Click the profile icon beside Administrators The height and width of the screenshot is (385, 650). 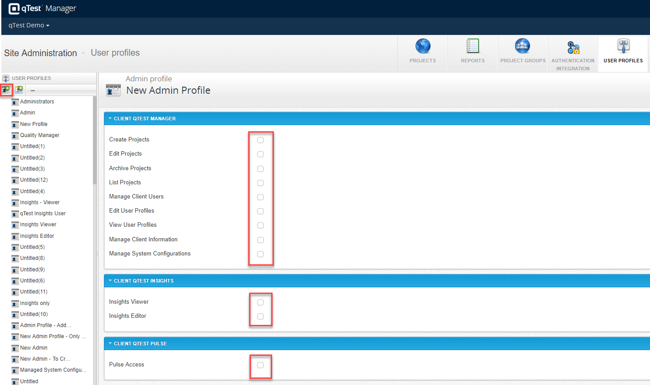coord(15,102)
